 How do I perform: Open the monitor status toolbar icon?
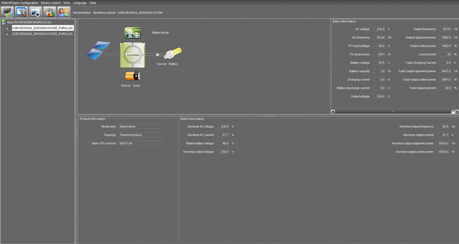tap(7, 12)
